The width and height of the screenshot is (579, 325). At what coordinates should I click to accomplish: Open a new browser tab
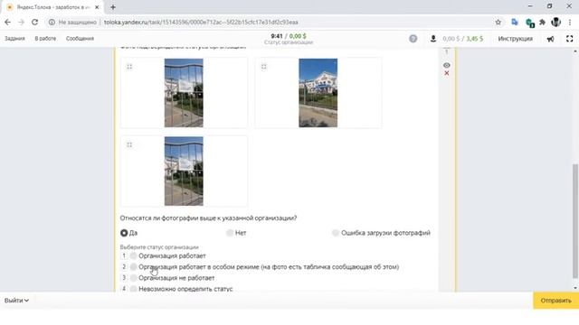[x=113, y=7]
